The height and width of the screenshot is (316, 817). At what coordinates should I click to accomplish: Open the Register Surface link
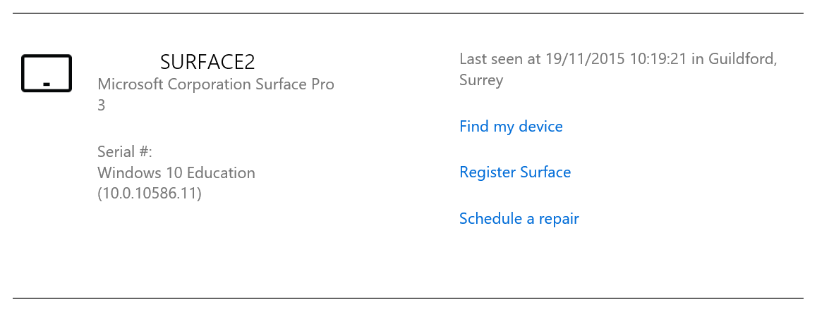[x=515, y=172]
